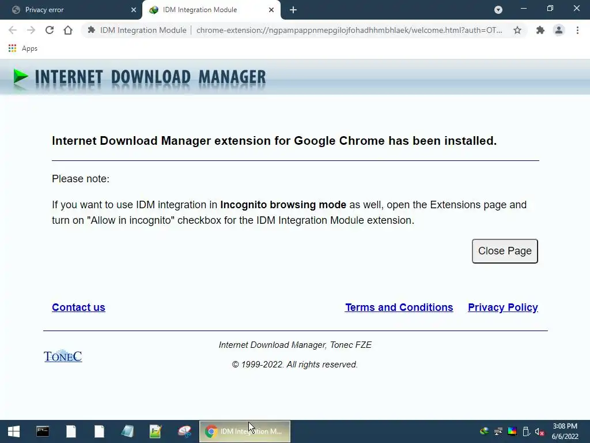The width and height of the screenshot is (590, 443).
Task: Open the Contact us link
Action: pyautogui.click(x=78, y=307)
